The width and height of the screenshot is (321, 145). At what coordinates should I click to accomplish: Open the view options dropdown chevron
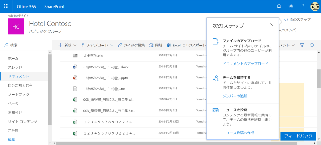[x=293, y=45]
